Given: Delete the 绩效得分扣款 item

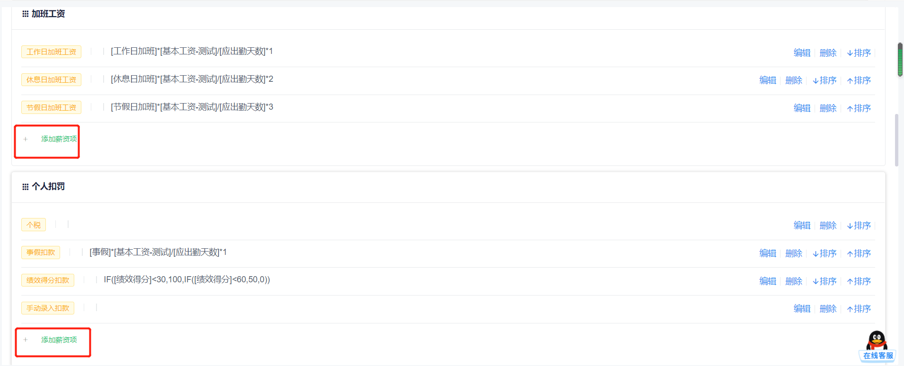Looking at the screenshot, I should 793,281.
